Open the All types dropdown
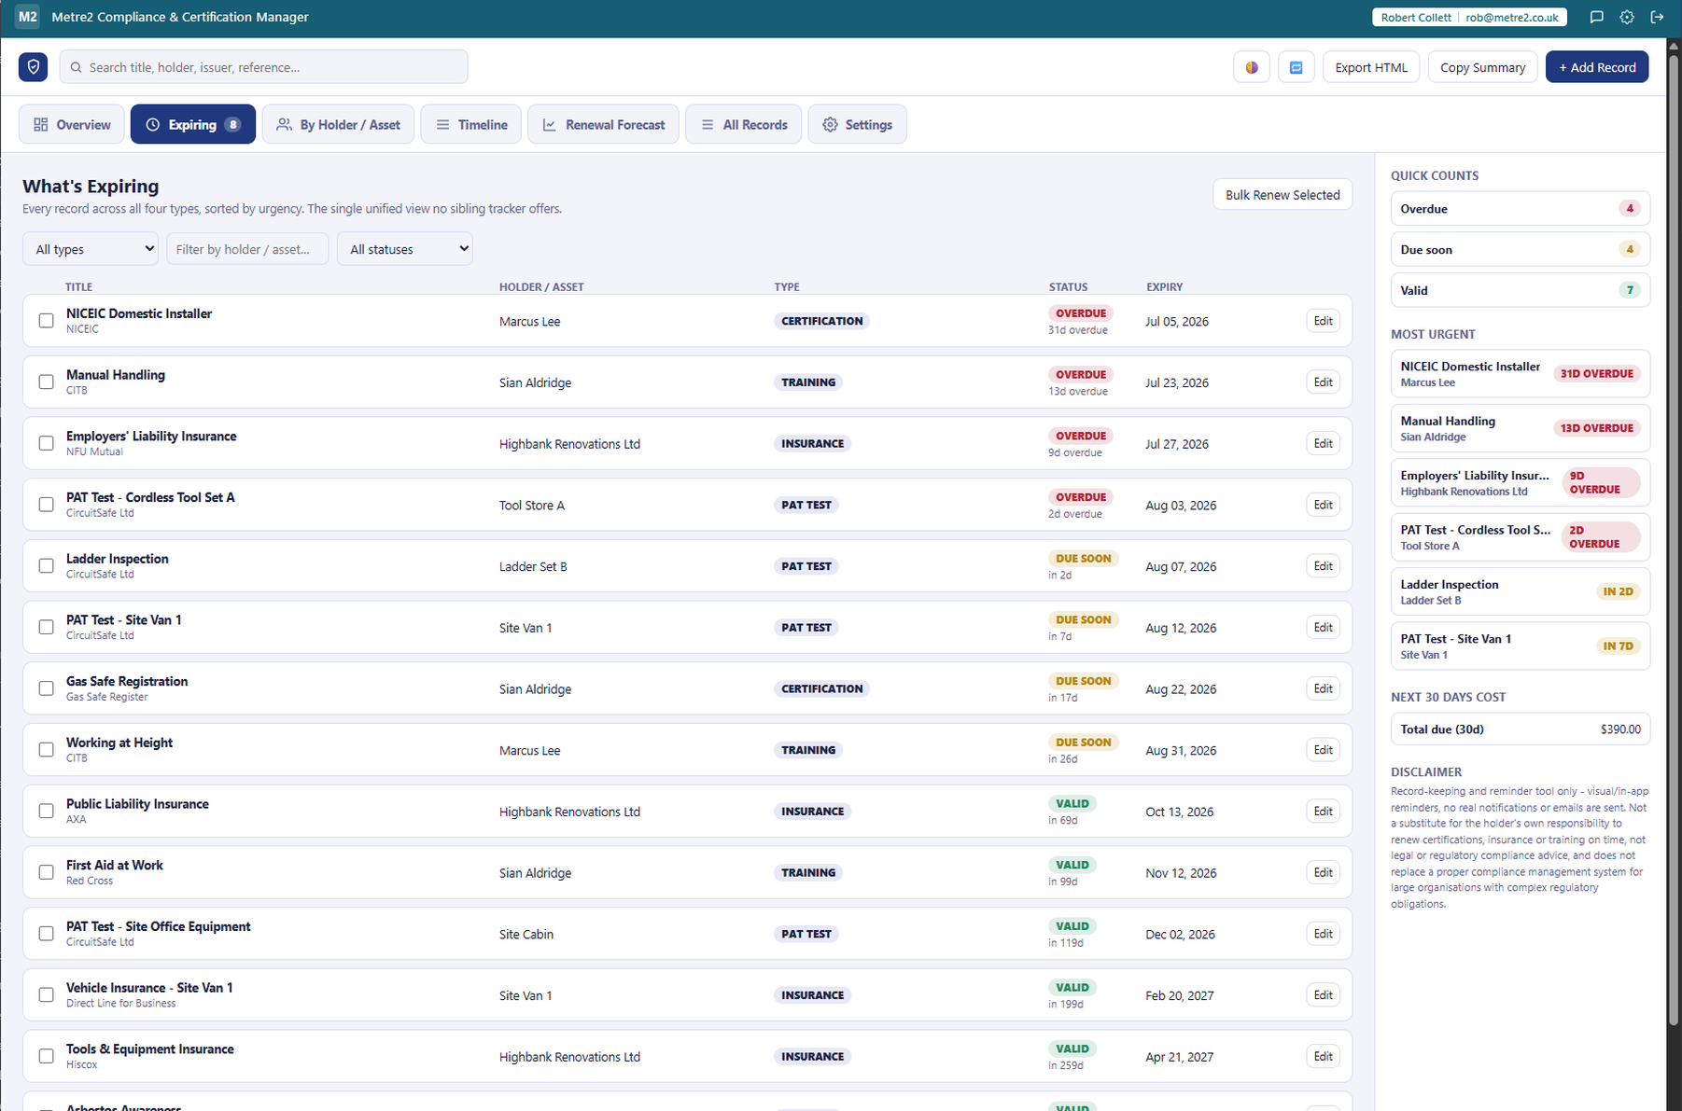This screenshot has width=1682, height=1111. coord(91,249)
